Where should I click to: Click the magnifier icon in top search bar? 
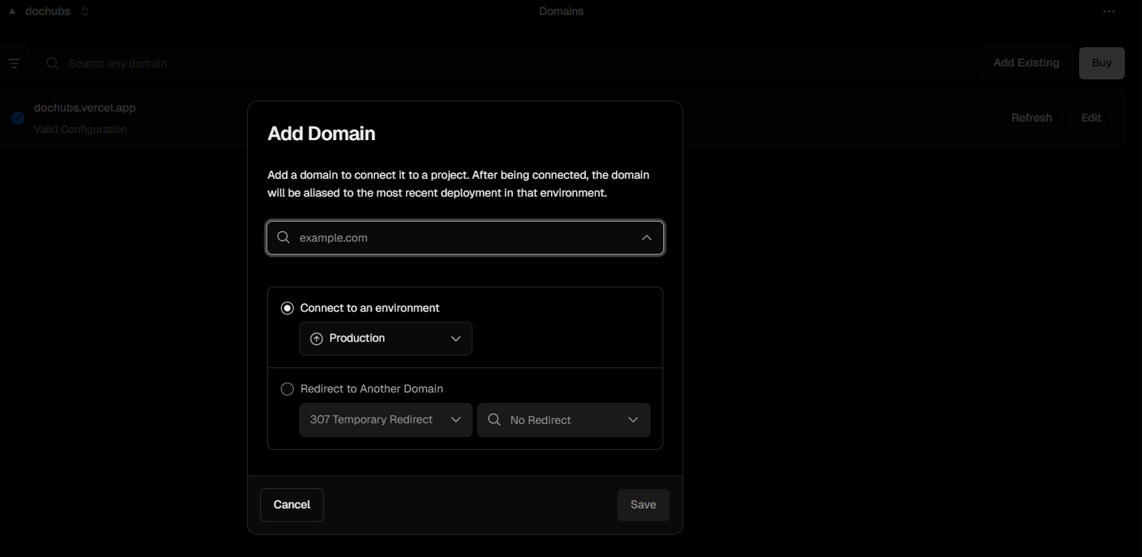(x=53, y=64)
